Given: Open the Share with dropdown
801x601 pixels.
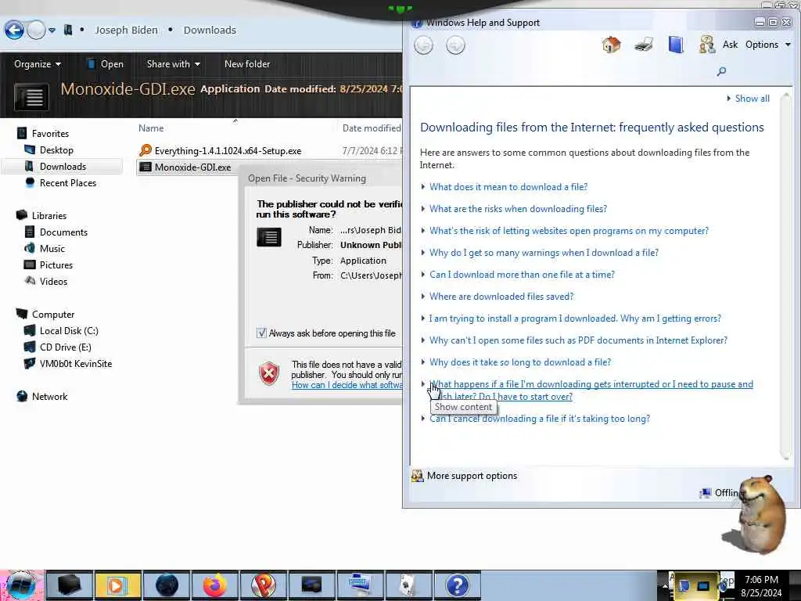Looking at the screenshot, I should (173, 64).
